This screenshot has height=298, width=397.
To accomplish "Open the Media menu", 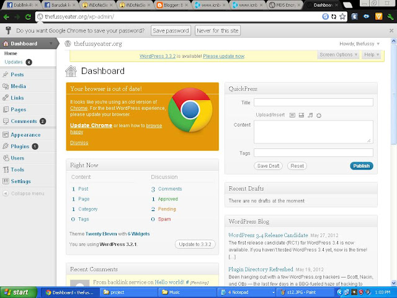I will (18, 86).
